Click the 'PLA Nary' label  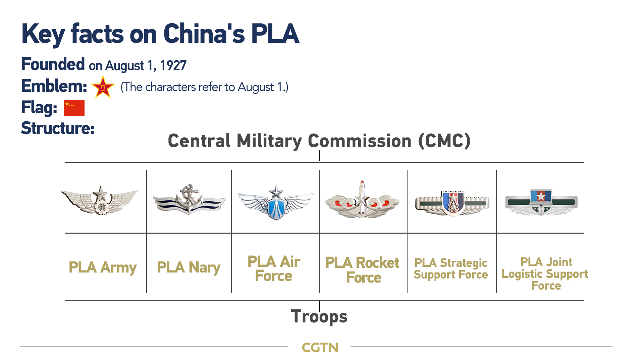[189, 267]
